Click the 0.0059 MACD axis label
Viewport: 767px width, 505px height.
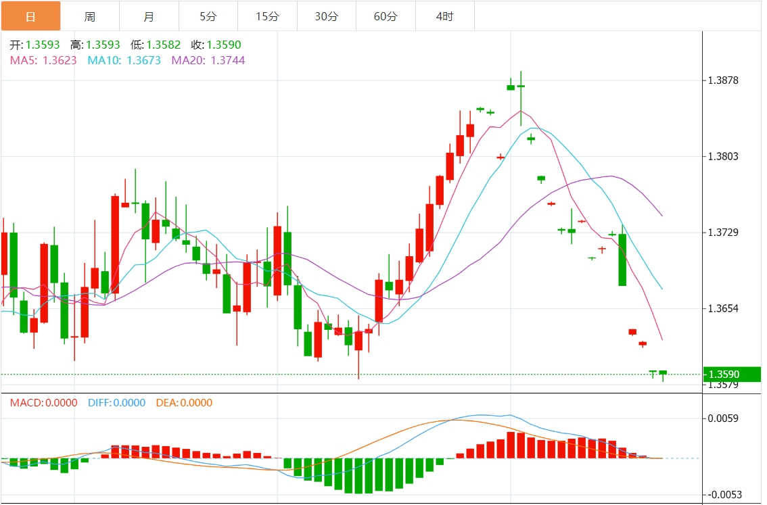[723, 418]
